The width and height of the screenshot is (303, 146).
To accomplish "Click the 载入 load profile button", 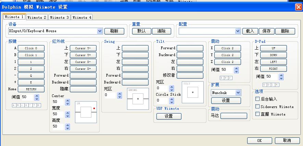I will click(250, 31).
